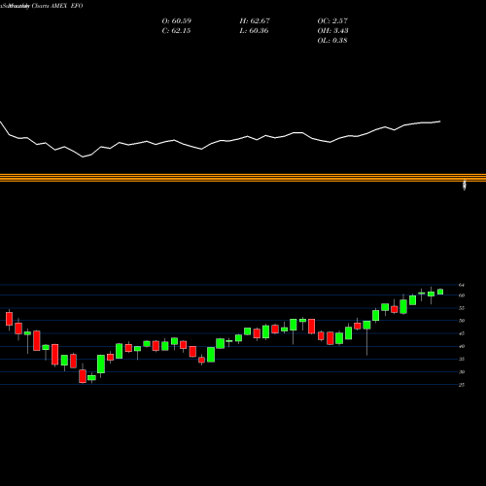Select the OC: 2.57 reading
Screen dimensions: 486x486
point(332,21)
